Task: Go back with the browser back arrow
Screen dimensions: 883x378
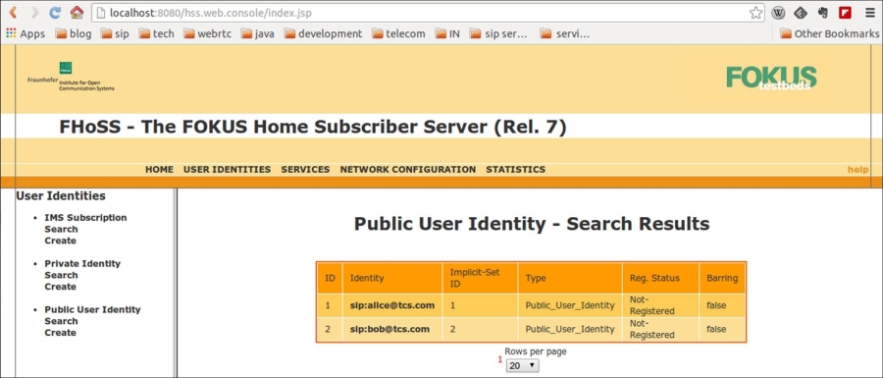Action: 13,13
